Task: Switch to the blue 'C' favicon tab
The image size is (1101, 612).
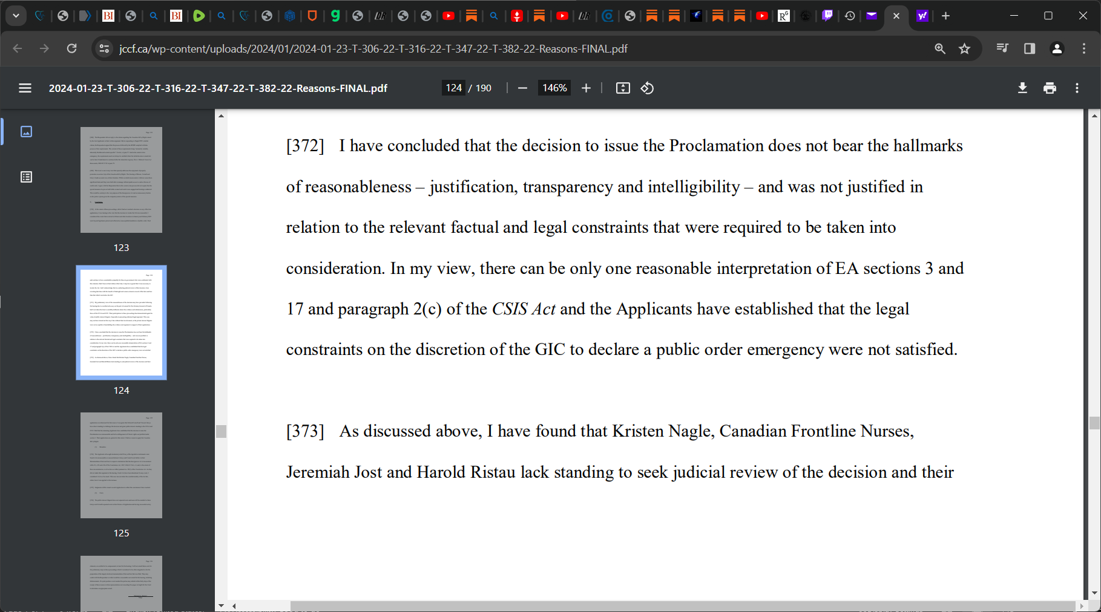Action: [x=608, y=16]
